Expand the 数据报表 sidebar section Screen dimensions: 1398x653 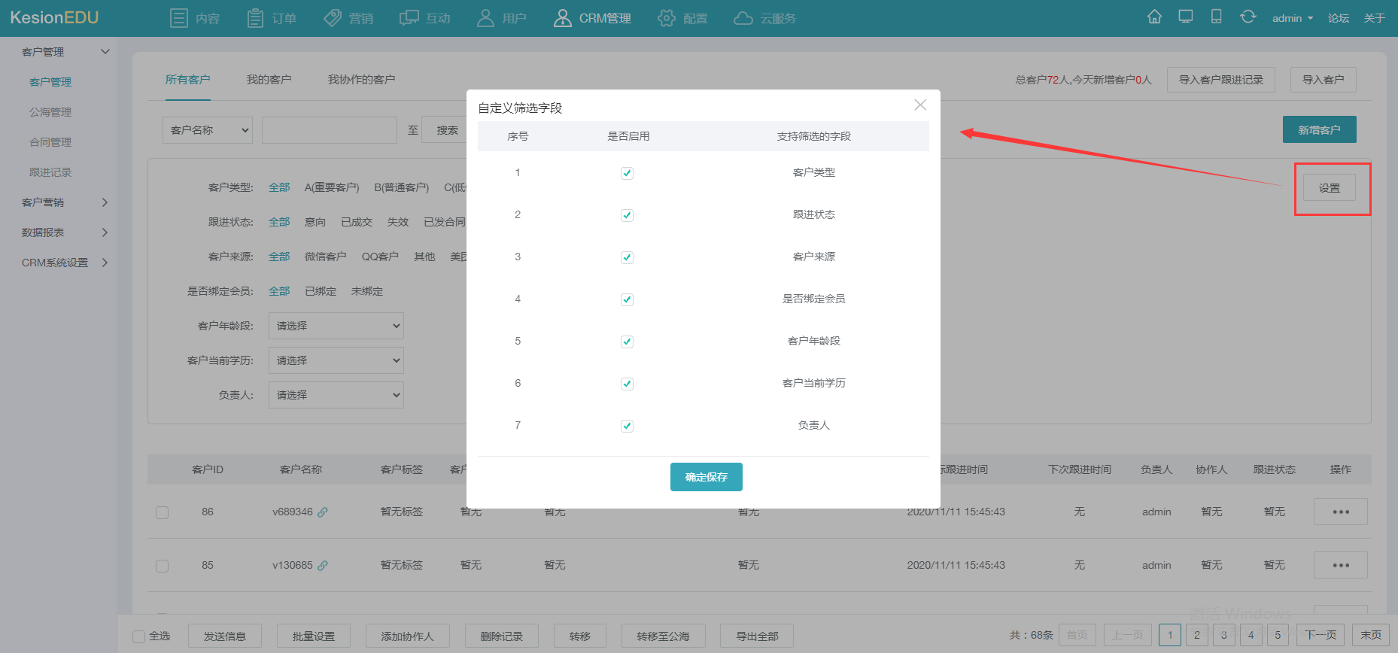point(66,232)
